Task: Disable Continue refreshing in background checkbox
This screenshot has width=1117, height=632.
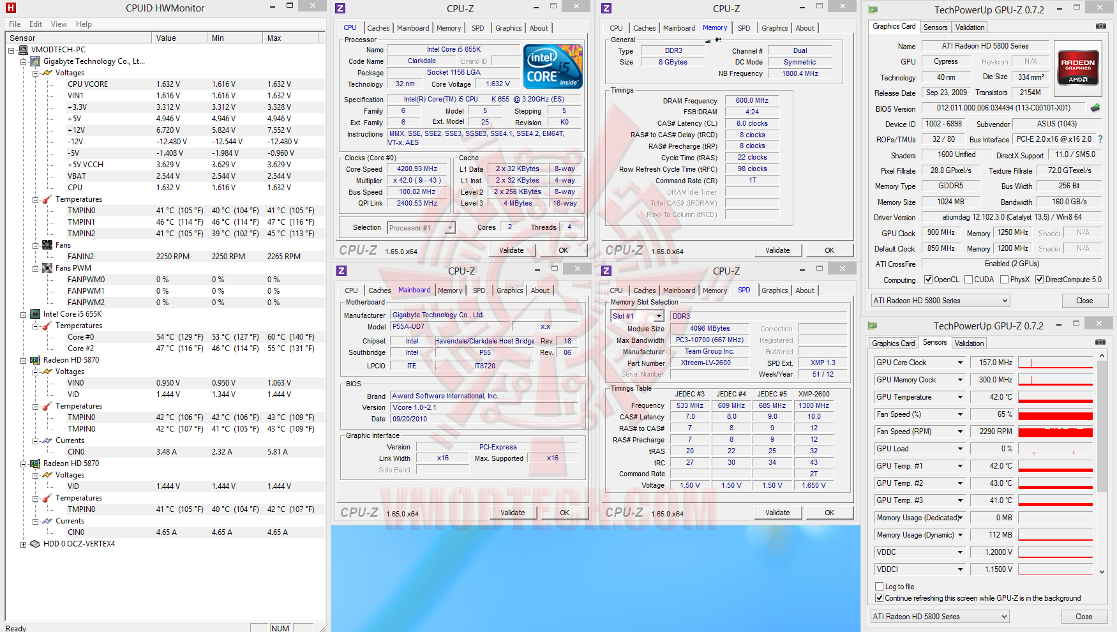Action: pos(880,598)
